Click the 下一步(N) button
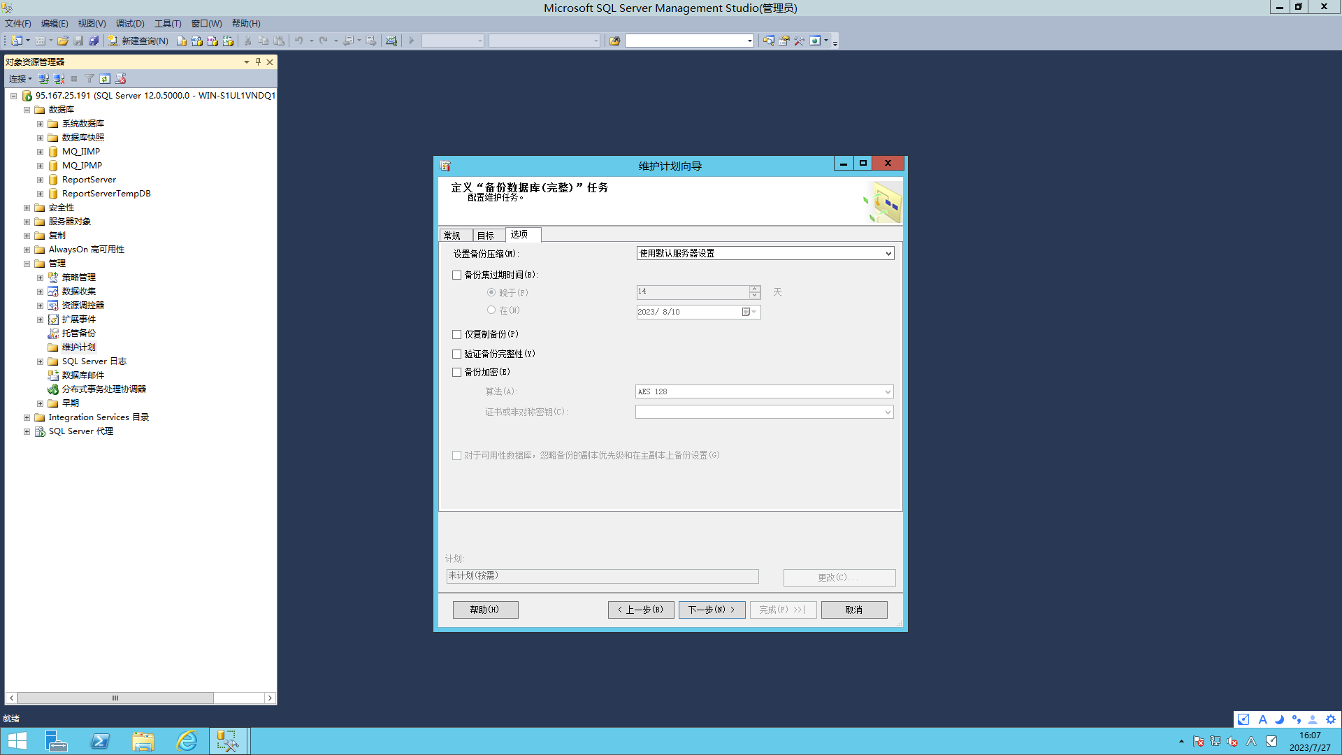1342x755 pixels. pyautogui.click(x=712, y=610)
